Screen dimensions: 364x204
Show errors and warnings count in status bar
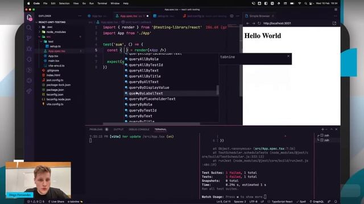point(36,202)
